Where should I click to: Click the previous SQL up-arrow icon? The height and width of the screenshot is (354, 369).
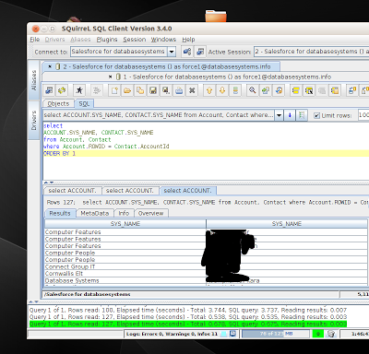tap(209, 90)
